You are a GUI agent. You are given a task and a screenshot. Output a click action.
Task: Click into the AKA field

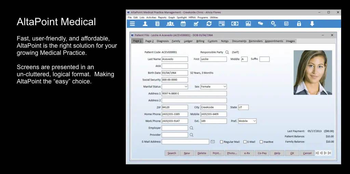point(175,66)
